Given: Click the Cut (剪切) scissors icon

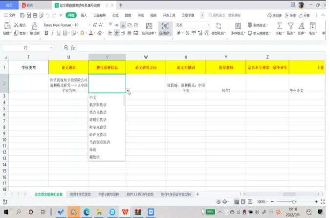Looking at the screenshot, I should click(x=17, y=25).
